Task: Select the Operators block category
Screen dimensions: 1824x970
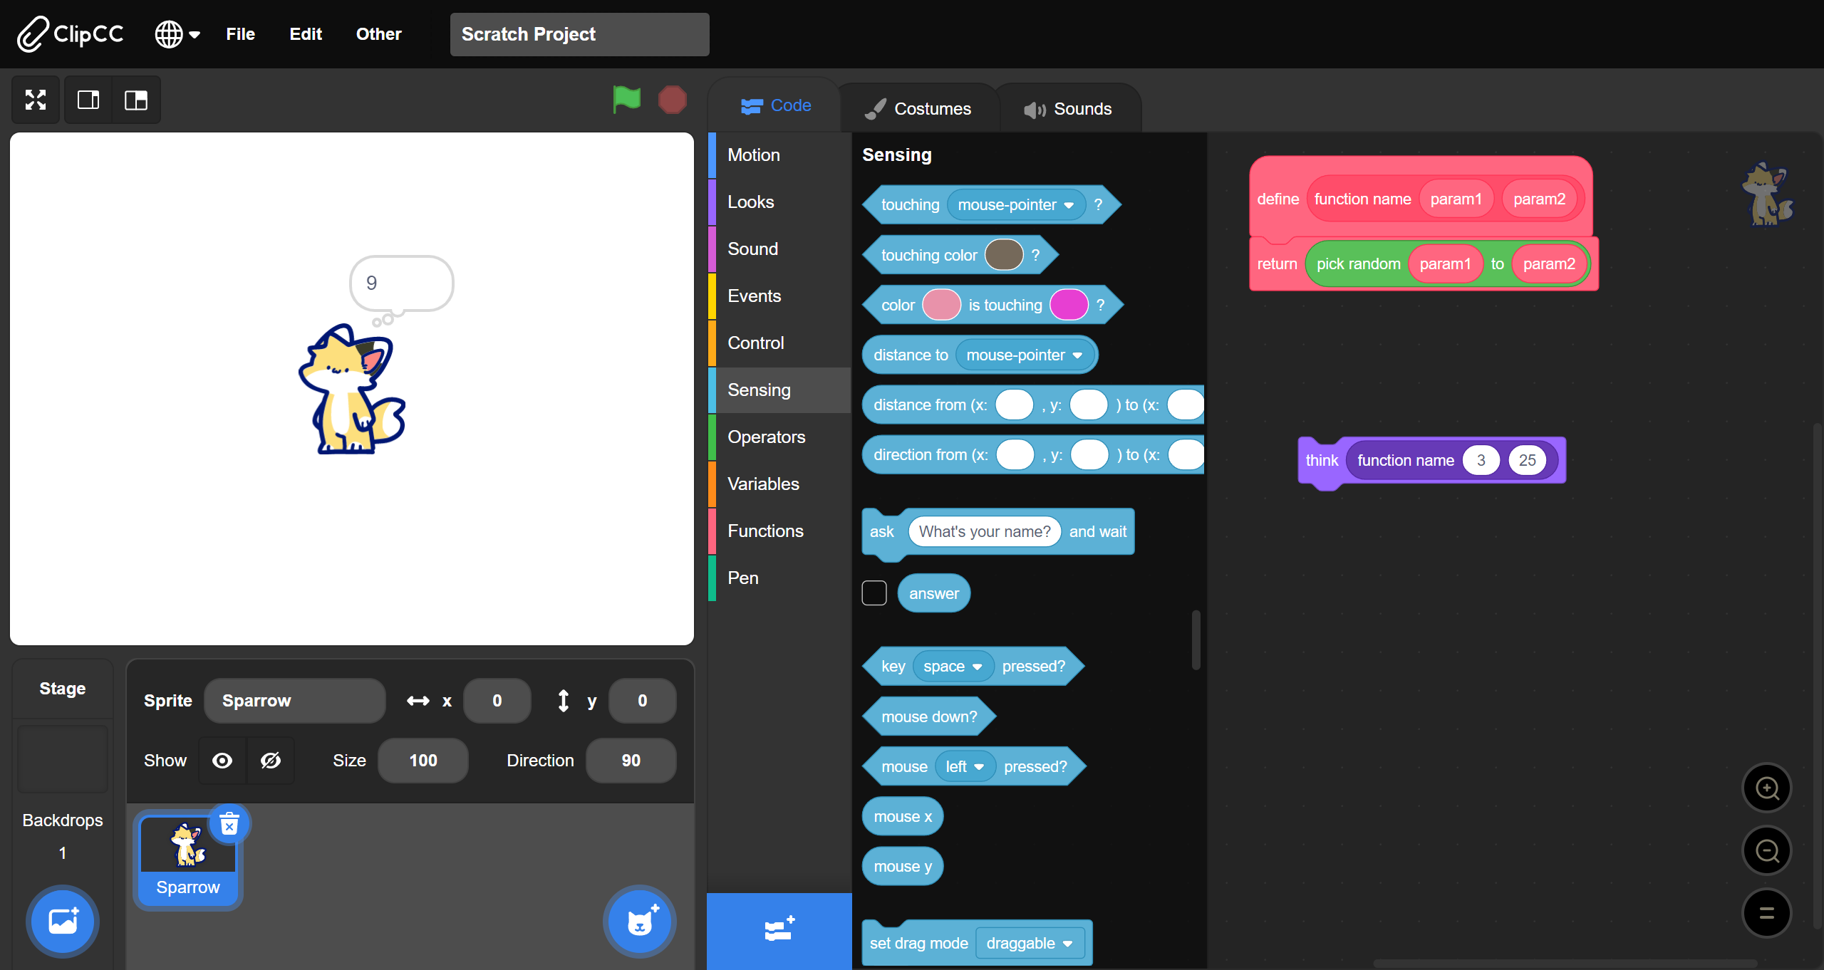Action: point(780,437)
